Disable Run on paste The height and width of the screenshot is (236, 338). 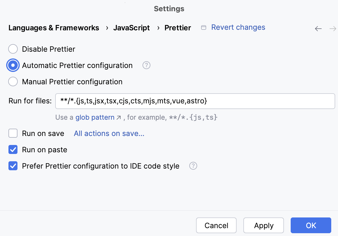[13, 149]
